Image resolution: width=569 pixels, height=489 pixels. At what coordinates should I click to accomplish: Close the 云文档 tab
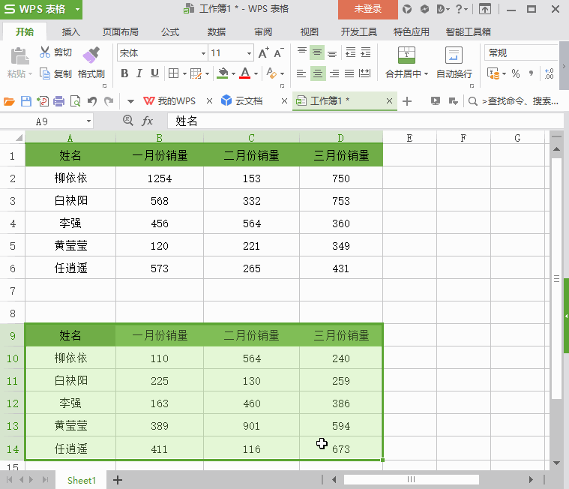point(285,101)
